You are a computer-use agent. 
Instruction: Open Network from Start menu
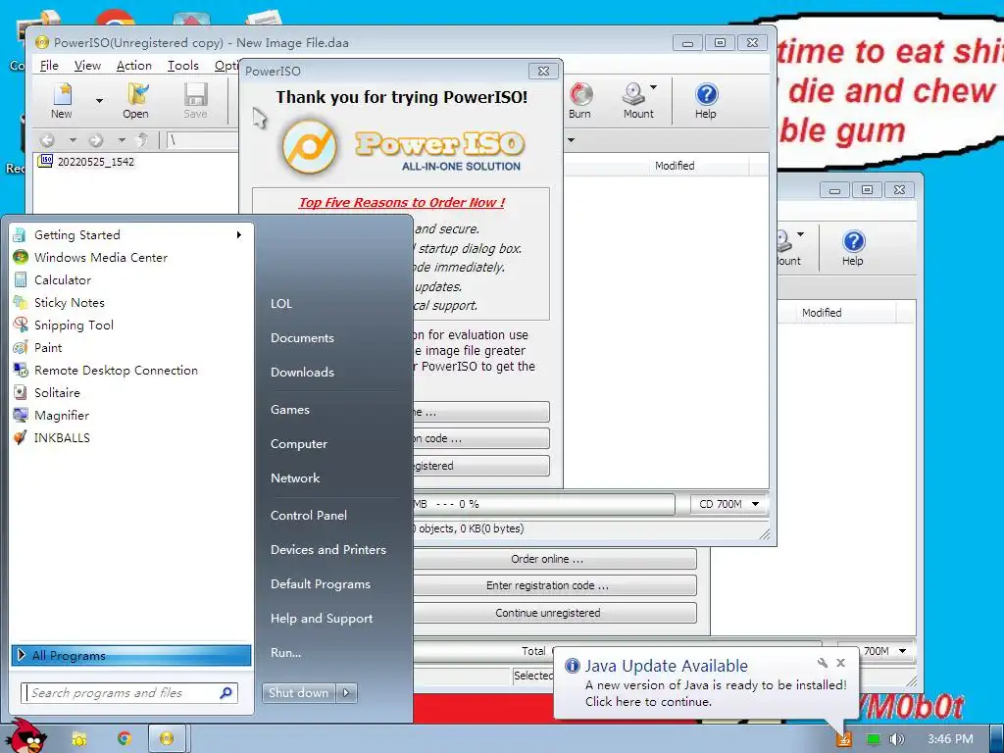(295, 477)
